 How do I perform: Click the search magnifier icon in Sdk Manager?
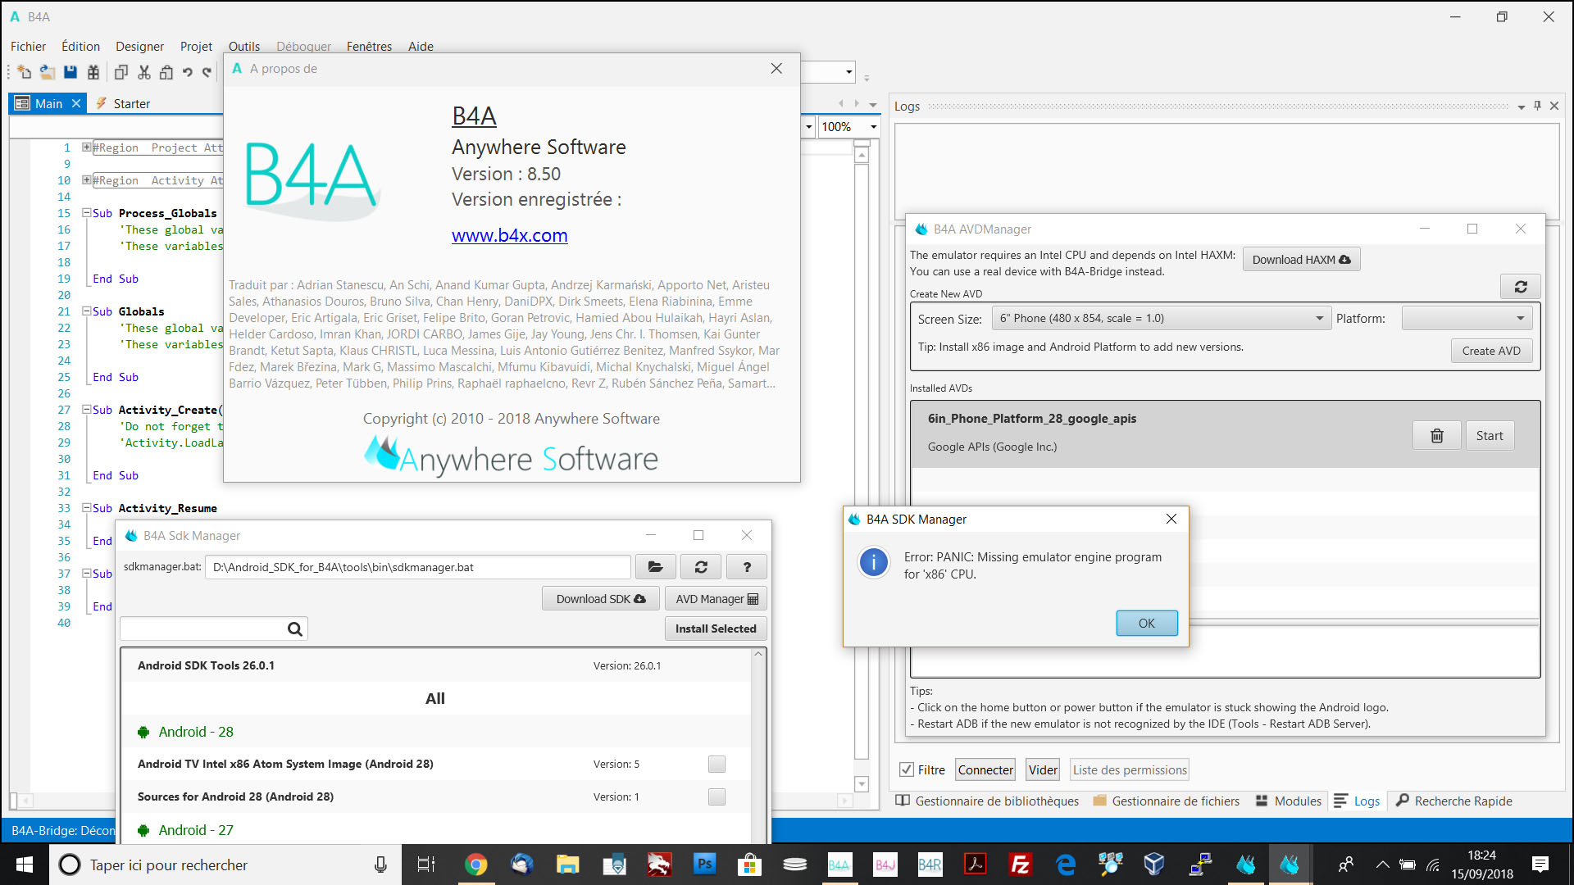click(295, 629)
